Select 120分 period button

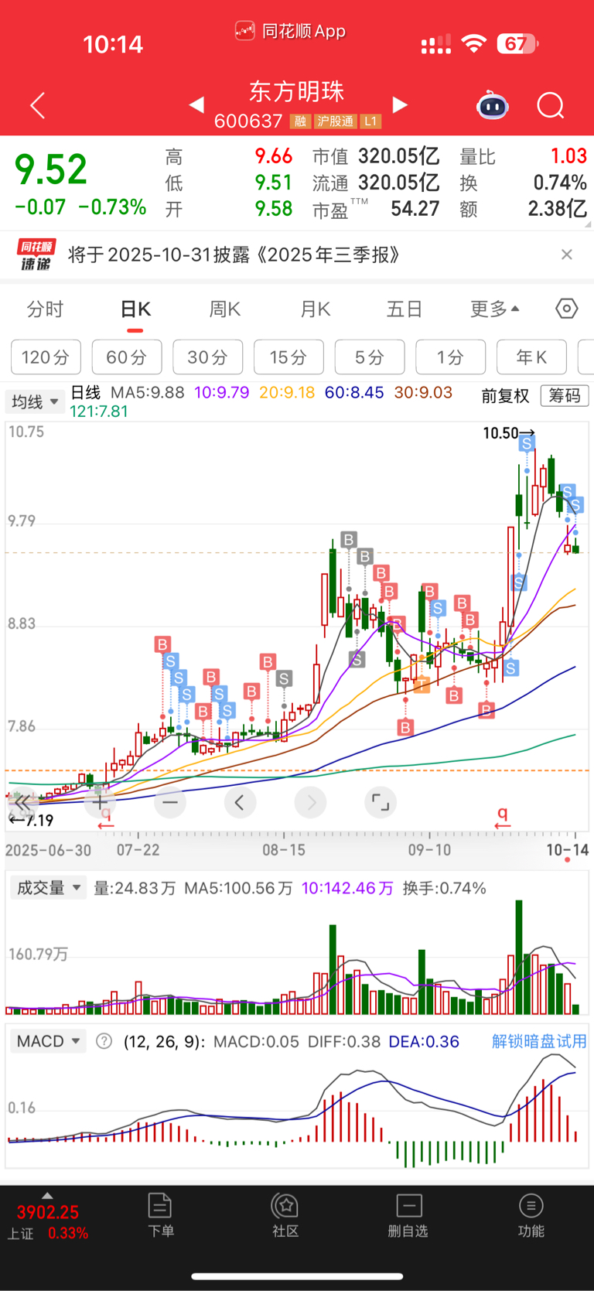[46, 357]
